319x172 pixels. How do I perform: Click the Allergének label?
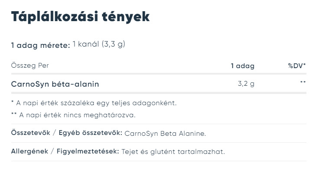click(x=30, y=151)
